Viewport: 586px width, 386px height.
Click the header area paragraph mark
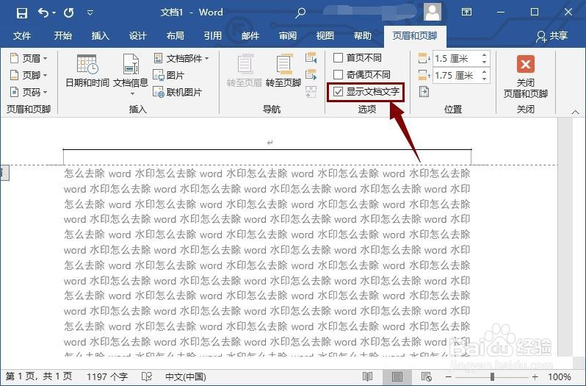[x=270, y=143]
